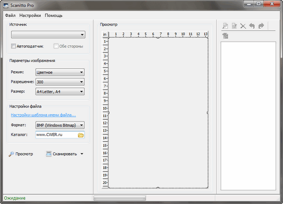This screenshot has height=204, width=283.
Task: Click the page magnifier preview icon
Action: point(225,26)
